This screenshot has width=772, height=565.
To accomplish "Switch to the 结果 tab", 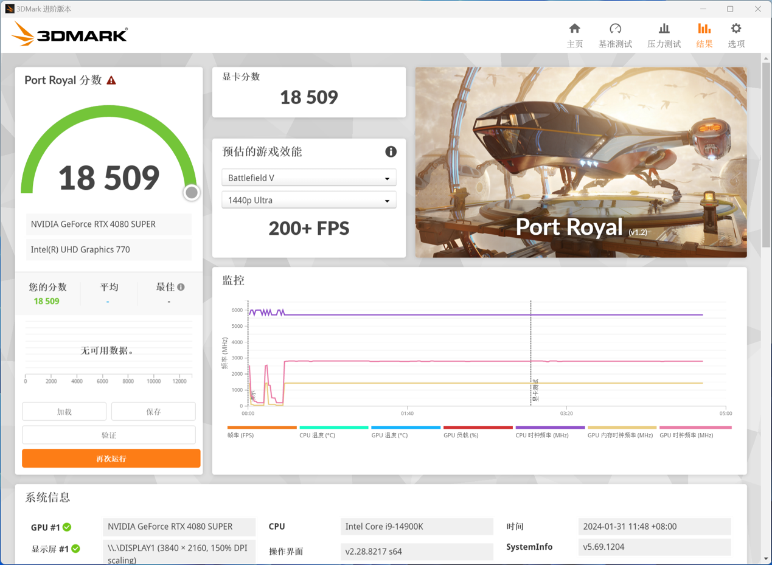I will [704, 35].
